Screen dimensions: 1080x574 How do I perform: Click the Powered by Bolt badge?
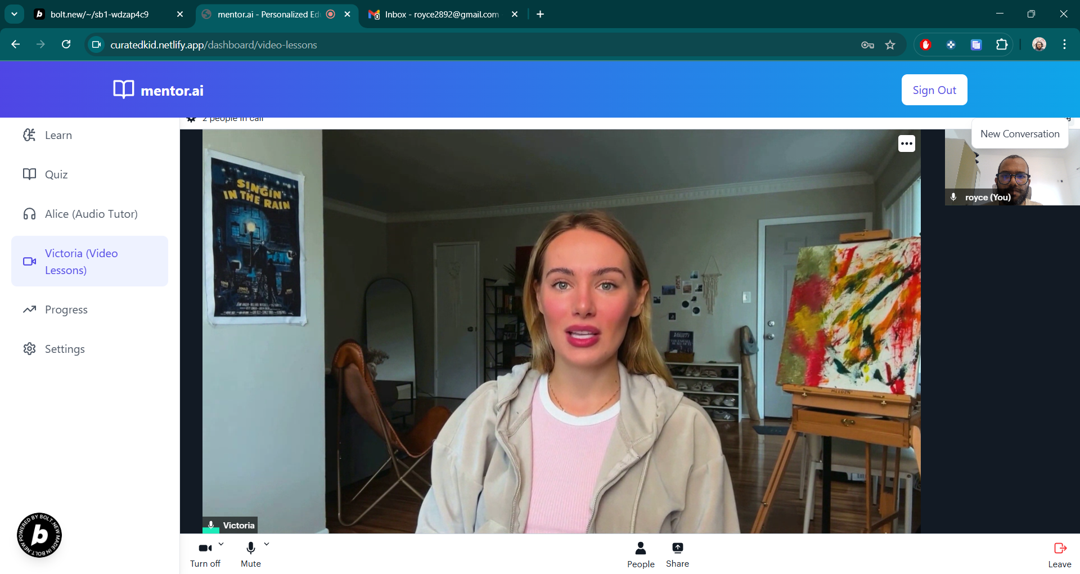pyautogui.click(x=39, y=535)
